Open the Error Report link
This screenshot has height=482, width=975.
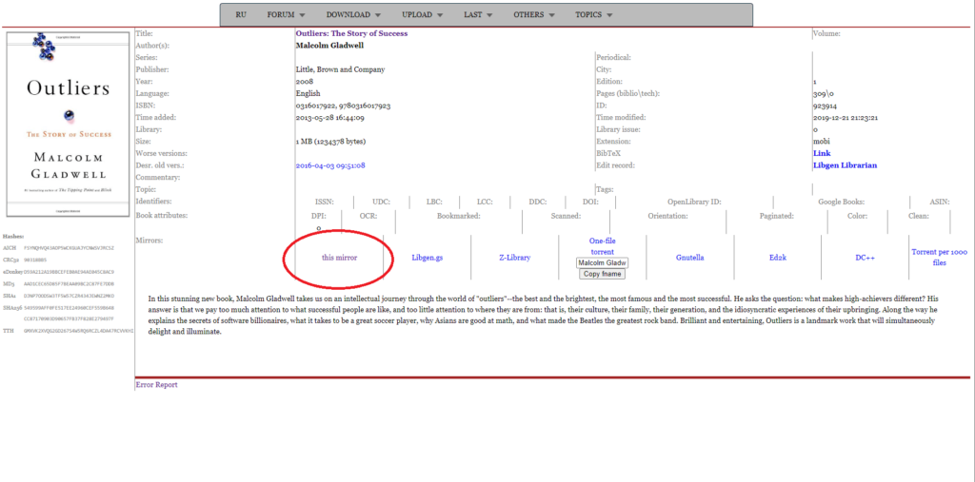pyautogui.click(x=156, y=385)
